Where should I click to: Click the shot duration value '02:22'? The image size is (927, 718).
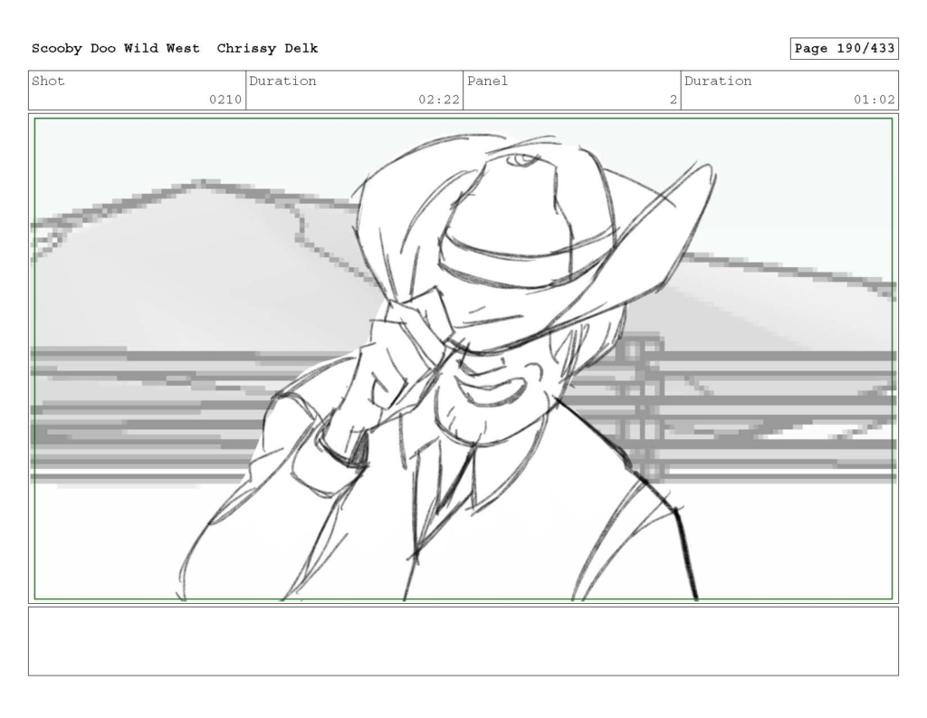(x=439, y=100)
